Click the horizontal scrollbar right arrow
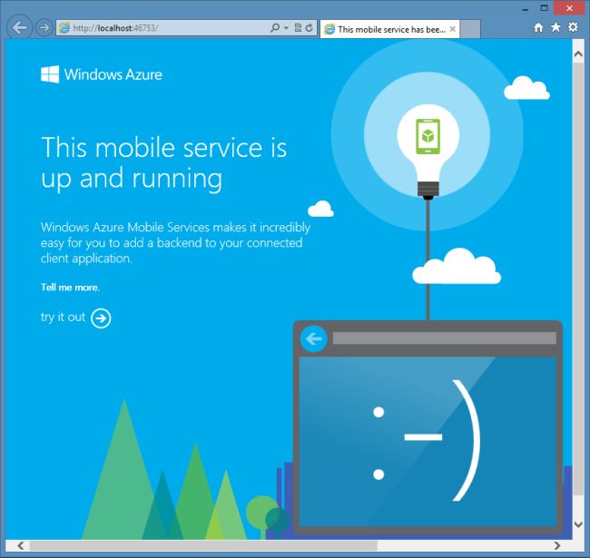The image size is (590, 558). pos(557,545)
